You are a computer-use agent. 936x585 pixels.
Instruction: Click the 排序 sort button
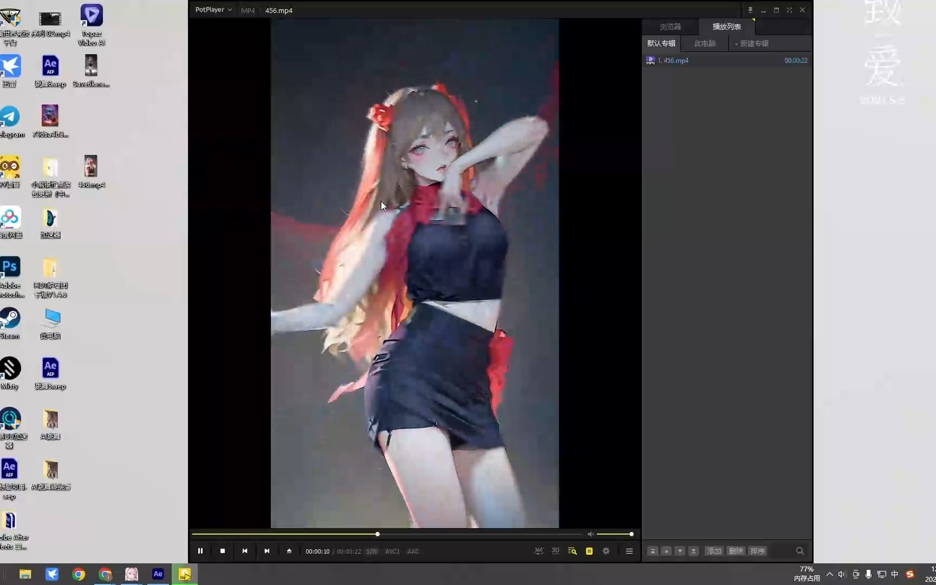[x=757, y=551]
